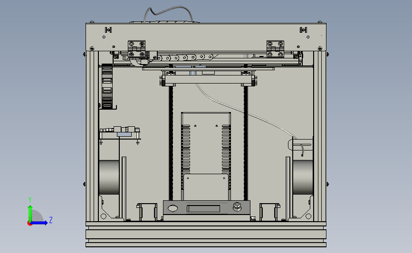The width and height of the screenshot is (412, 253).
Task: Click the right latch symbol on the top panel
Action: 303,30
